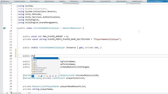The height and width of the screenshot is (94, 168).
Task: Open the PlayerVisual.cs tab
Action: click(74, 1)
